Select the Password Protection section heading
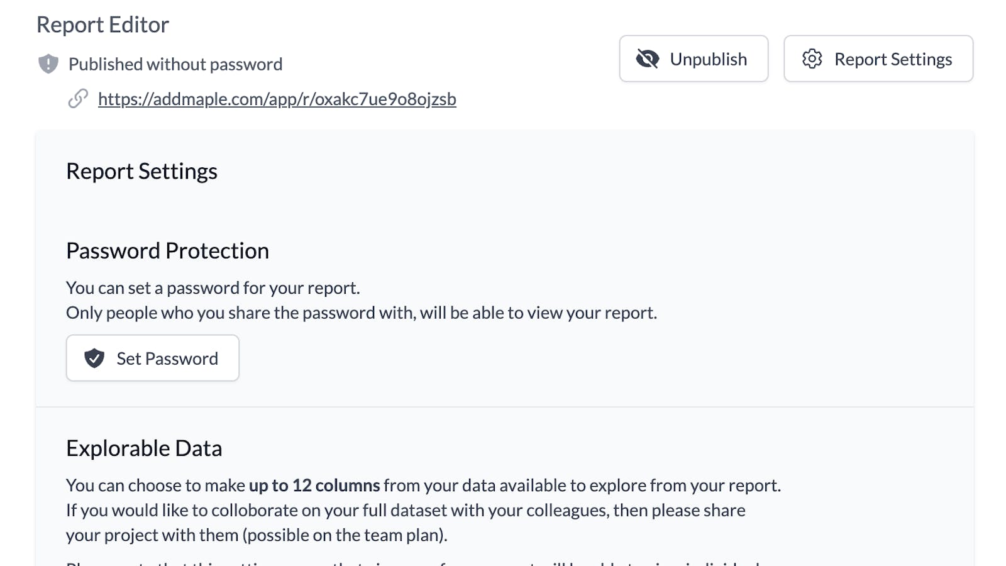1006x566 pixels. tap(167, 251)
